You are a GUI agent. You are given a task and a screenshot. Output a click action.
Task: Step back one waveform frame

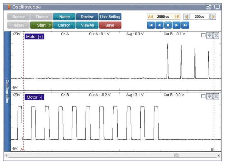160,25
